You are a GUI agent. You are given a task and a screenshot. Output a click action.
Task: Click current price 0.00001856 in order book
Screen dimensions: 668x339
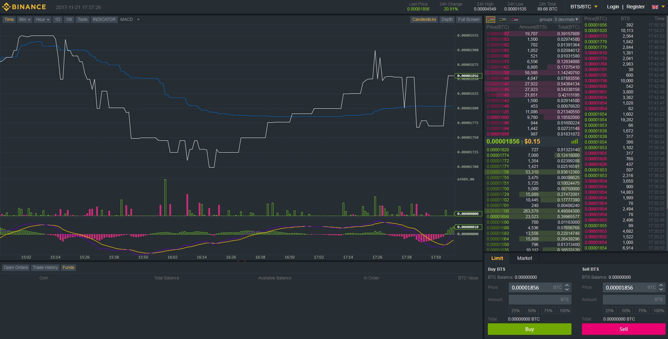tap(503, 141)
